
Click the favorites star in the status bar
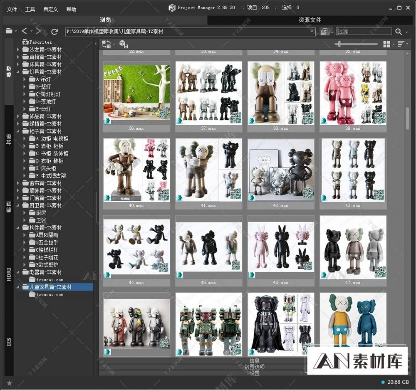coord(9,383)
